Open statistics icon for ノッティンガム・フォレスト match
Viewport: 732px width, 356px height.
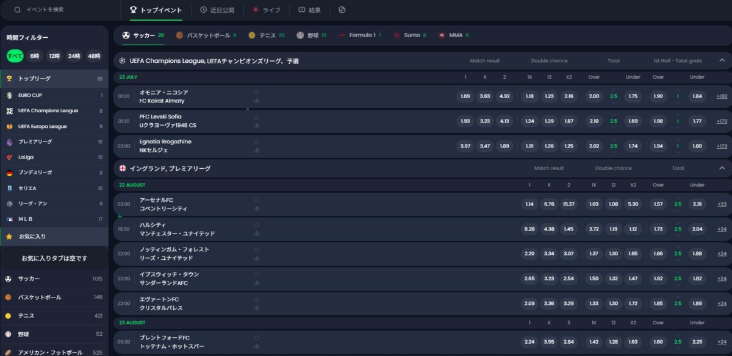coord(256,258)
